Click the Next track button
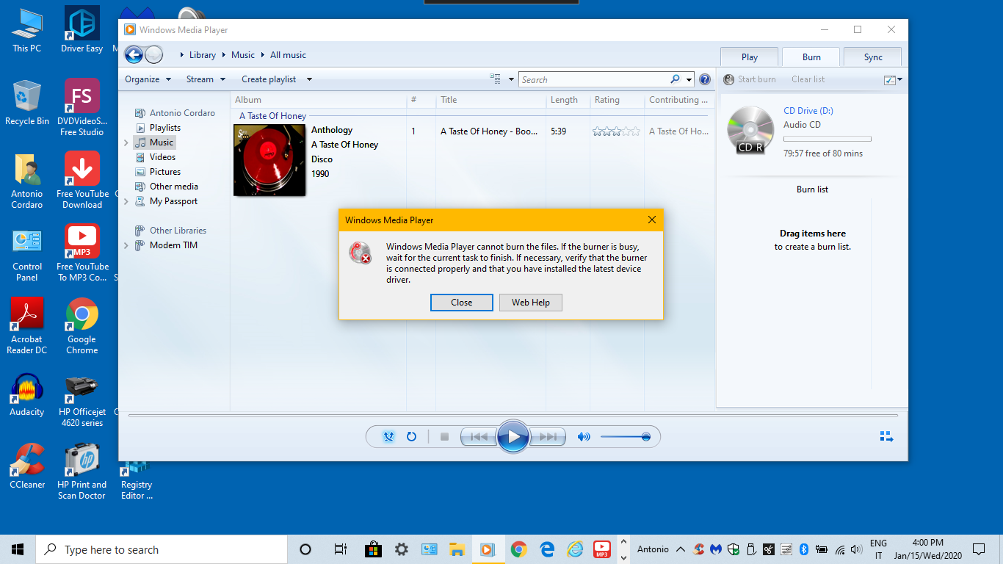Viewport: 1003px width, 564px height. click(548, 436)
